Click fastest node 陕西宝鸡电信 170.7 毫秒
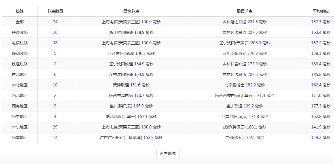Screen dimensions: 334x164 click(x=131, y=96)
